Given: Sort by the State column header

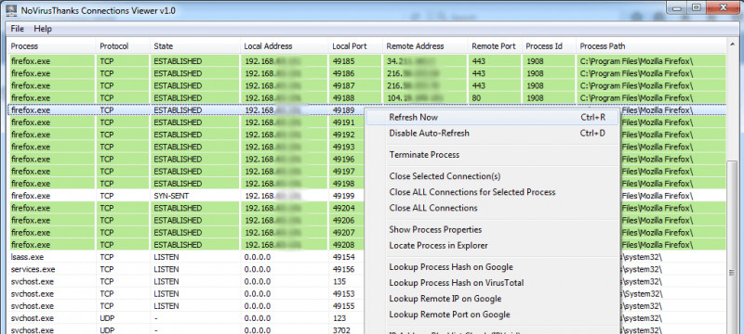Looking at the screenshot, I should pos(195,46).
